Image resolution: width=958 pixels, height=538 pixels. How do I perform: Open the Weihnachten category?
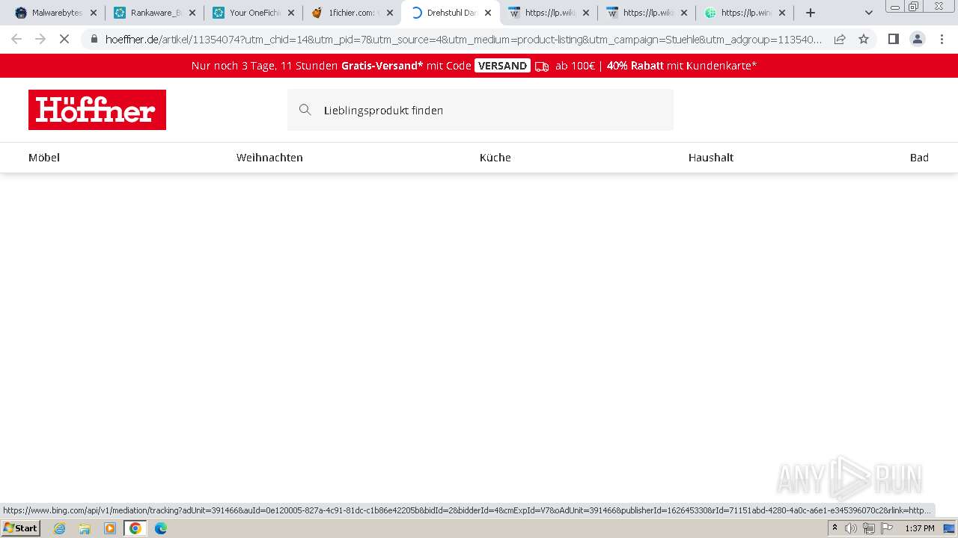click(x=269, y=158)
